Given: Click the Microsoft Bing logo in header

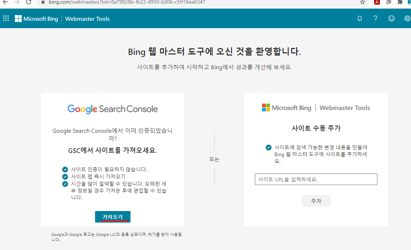Looking at the screenshot, I should point(37,19).
